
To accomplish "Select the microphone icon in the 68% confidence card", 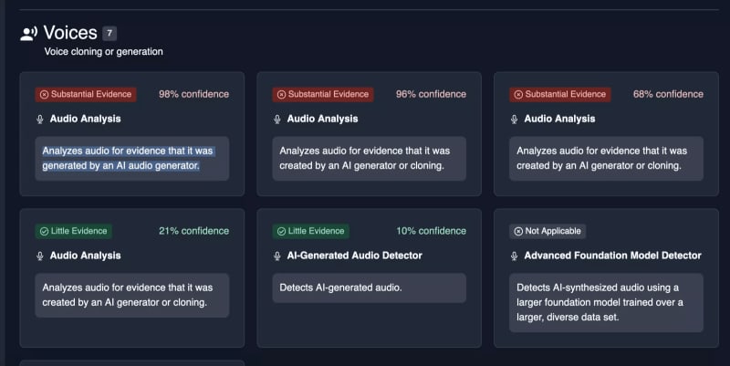I will click(x=515, y=119).
